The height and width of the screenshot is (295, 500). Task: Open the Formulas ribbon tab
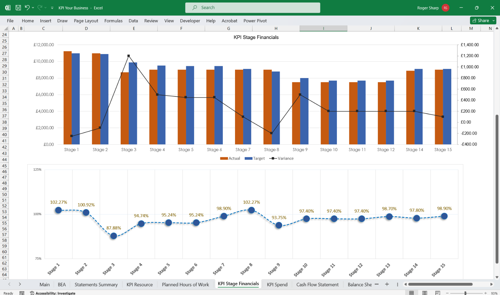point(113,21)
